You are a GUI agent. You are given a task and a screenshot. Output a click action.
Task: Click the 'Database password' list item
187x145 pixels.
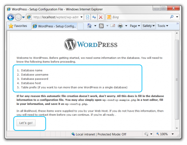click(34, 79)
